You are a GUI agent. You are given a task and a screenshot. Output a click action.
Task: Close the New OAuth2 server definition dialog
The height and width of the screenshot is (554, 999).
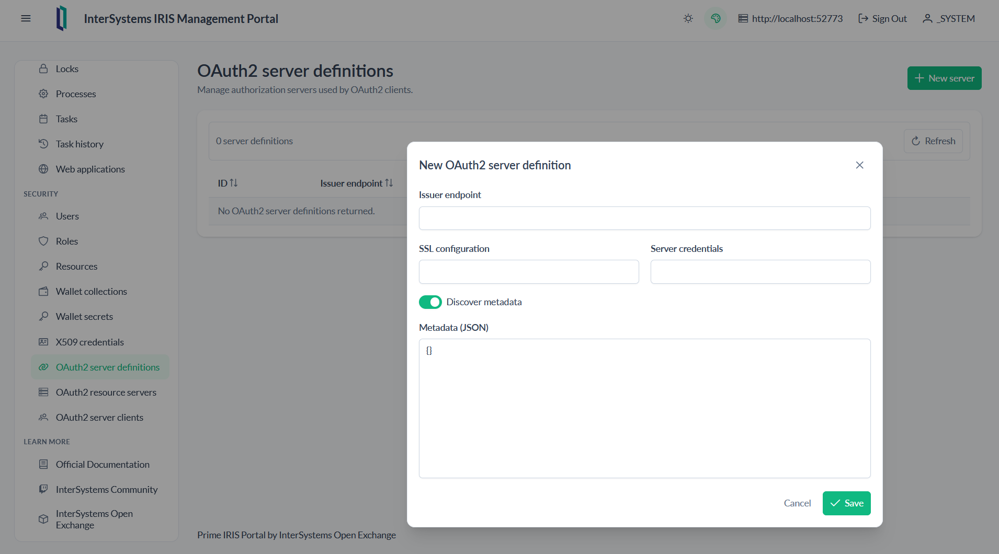859,165
